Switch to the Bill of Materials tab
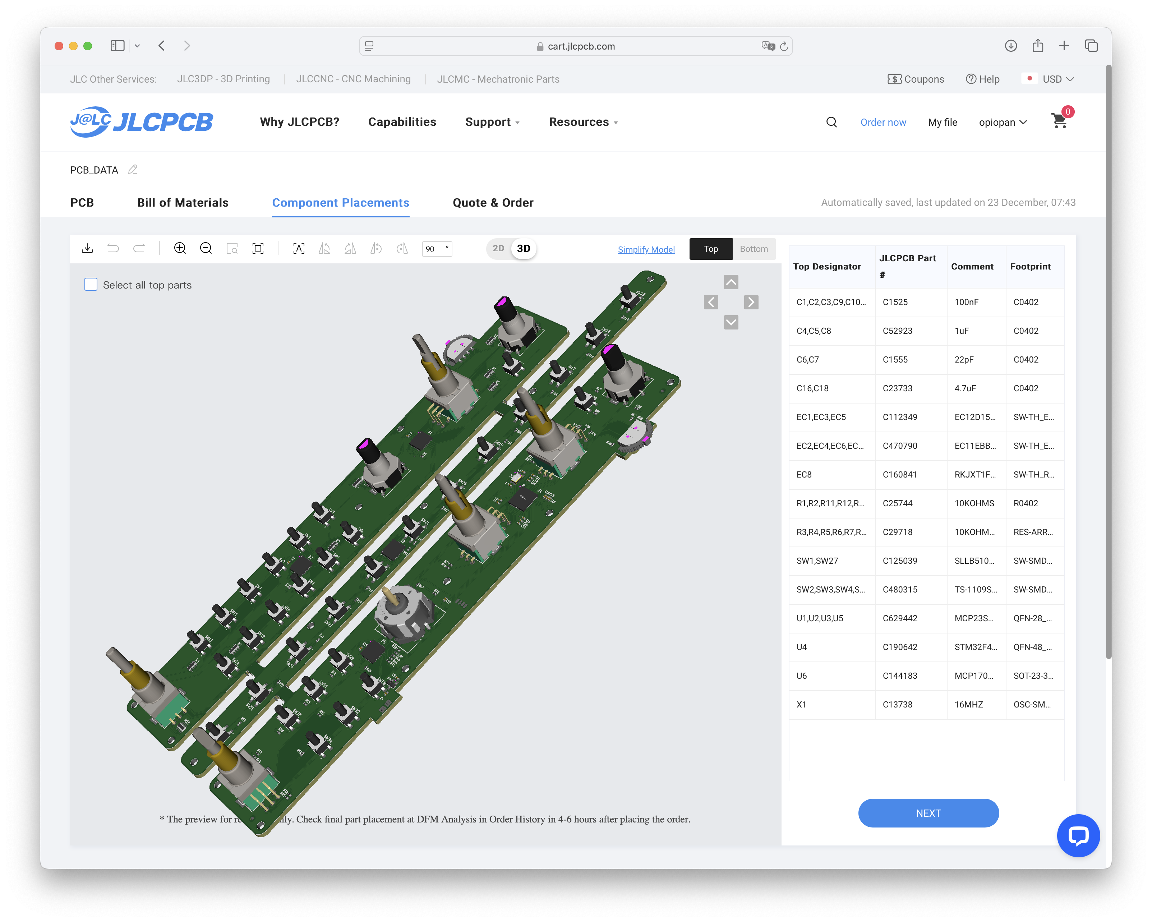 tap(183, 202)
